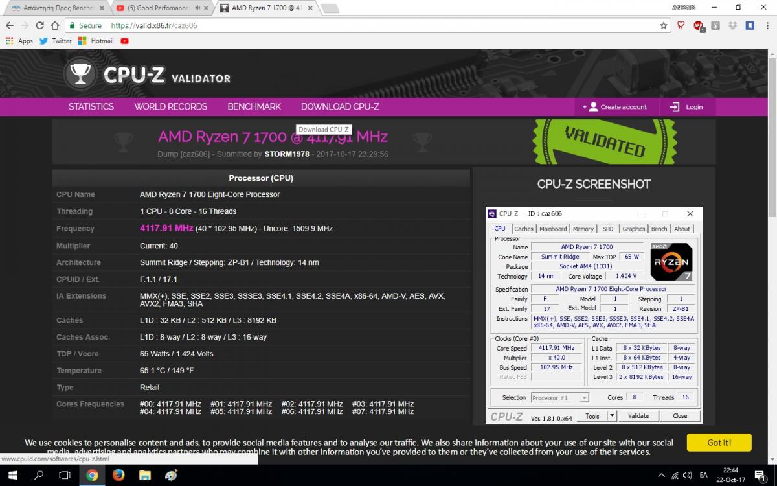The width and height of the screenshot is (777, 486).
Task: Switch to the Good Performance YouTube tab
Action: 159,8
